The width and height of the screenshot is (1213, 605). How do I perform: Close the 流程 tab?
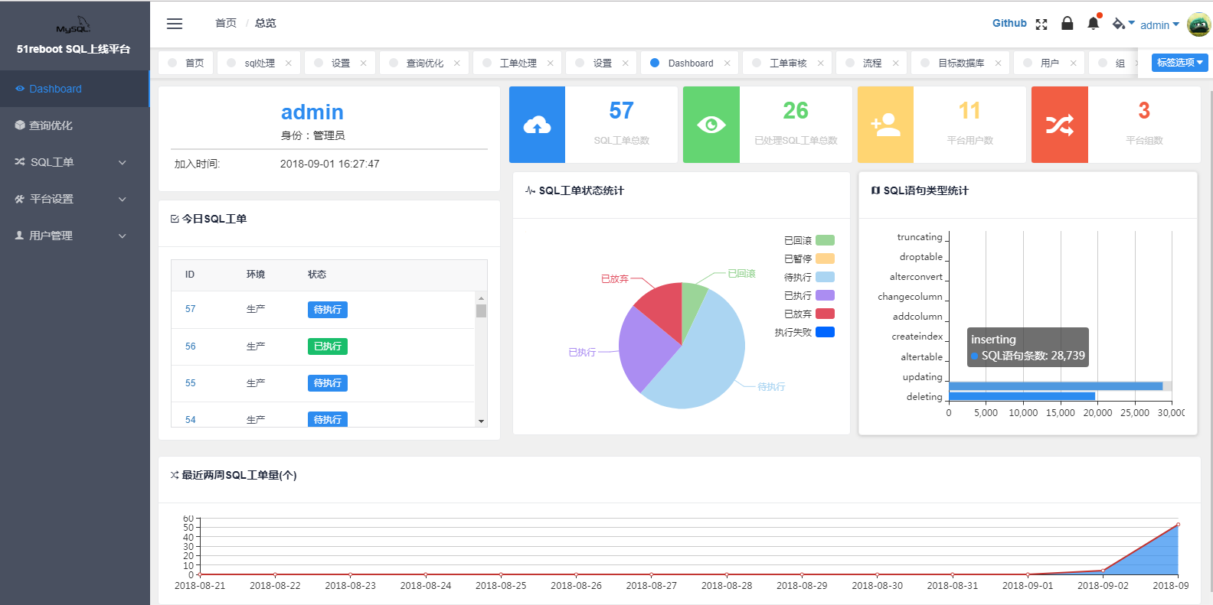(896, 63)
